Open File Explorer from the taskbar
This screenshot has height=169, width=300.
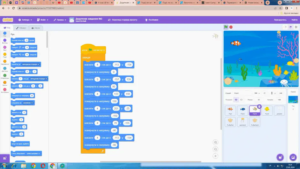tap(24, 166)
